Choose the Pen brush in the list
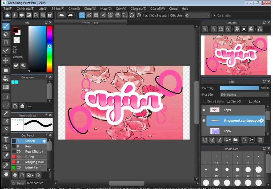Image resolution: width=273 pixels, height=189 pixels. click(x=29, y=146)
